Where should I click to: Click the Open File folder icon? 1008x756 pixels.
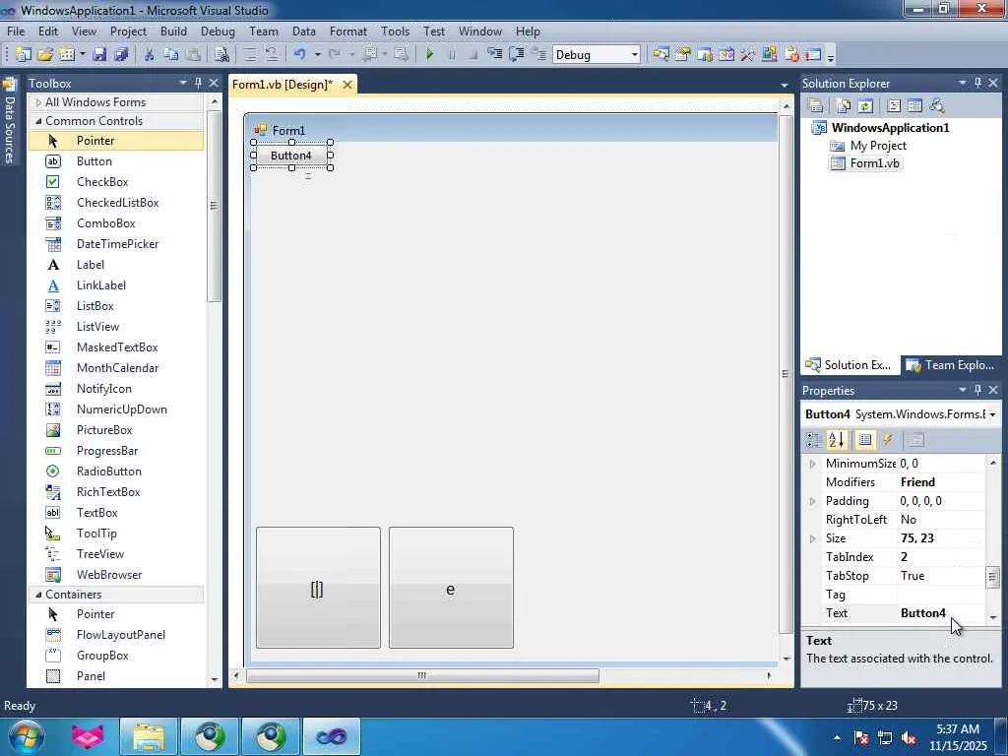(x=45, y=55)
